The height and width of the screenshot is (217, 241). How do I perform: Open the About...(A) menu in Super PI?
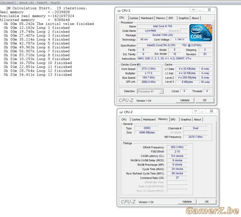26,3
